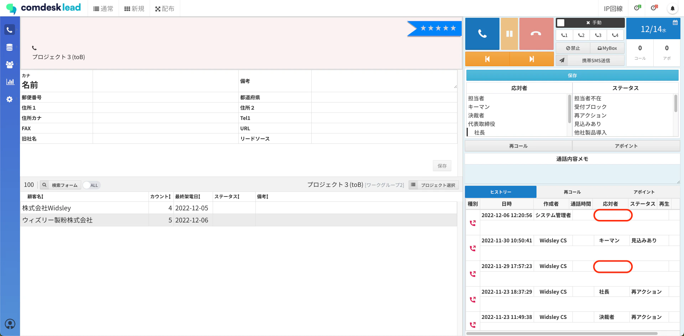The height and width of the screenshot is (336, 684).
Task: Click the grey 保存 button under the customer form
Action: click(442, 166)
